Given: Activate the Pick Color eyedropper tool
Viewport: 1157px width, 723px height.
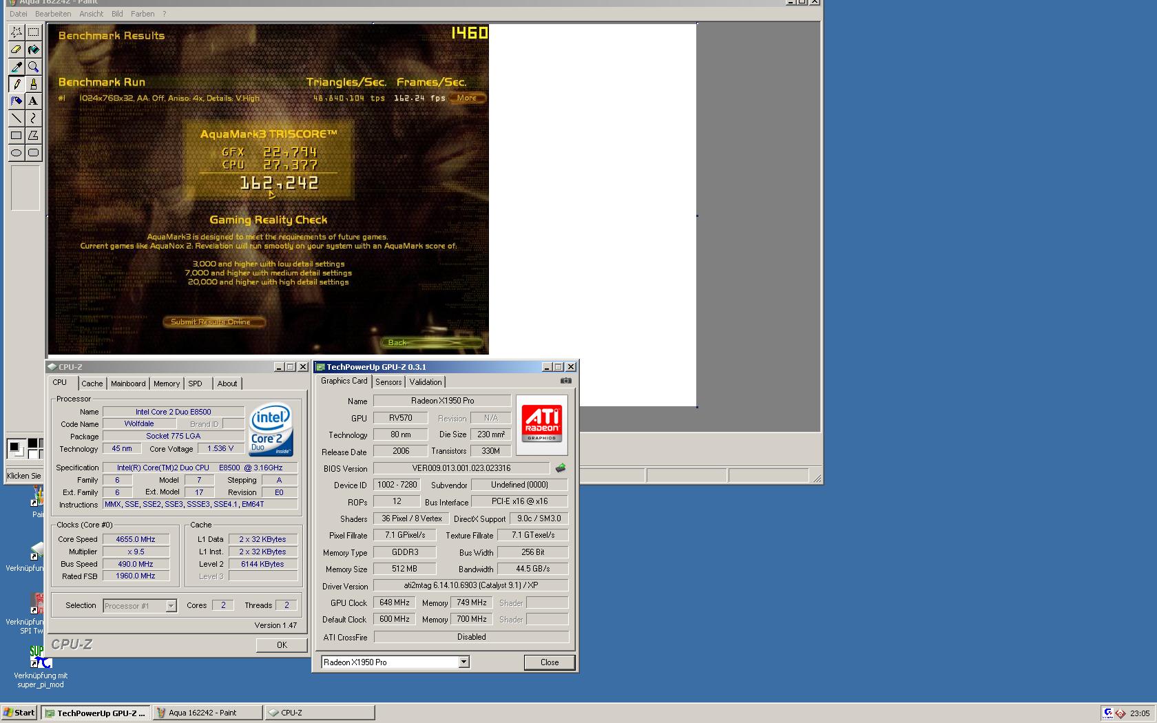Looking at the screenshot, I should [x=16, y=67].
